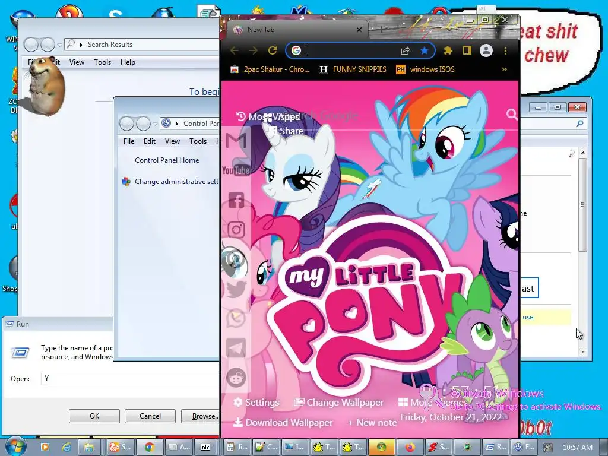608x456 pixels.
Task: Click the pink search magnifier icon
Action: point(512,114)
